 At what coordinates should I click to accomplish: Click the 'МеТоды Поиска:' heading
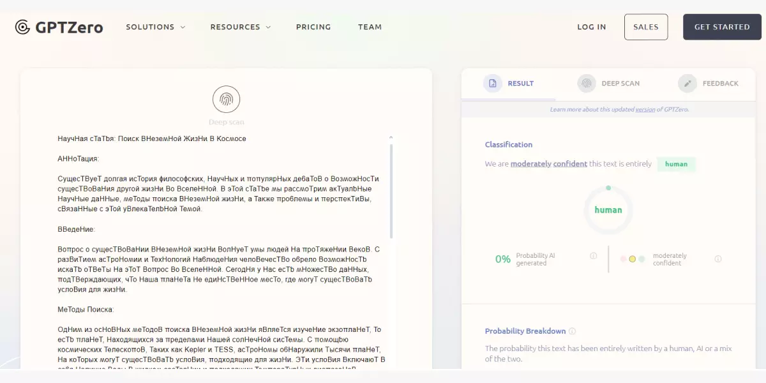point(86,309)
